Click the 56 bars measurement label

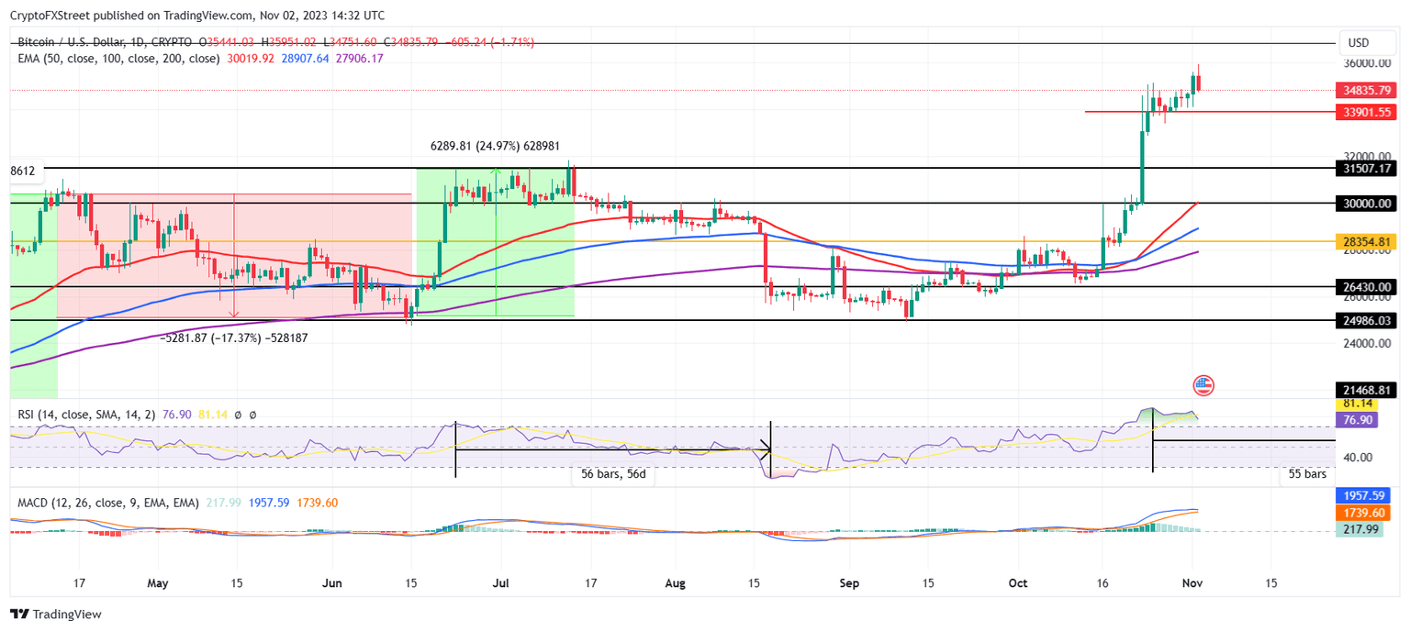click(x=612, y=474)
